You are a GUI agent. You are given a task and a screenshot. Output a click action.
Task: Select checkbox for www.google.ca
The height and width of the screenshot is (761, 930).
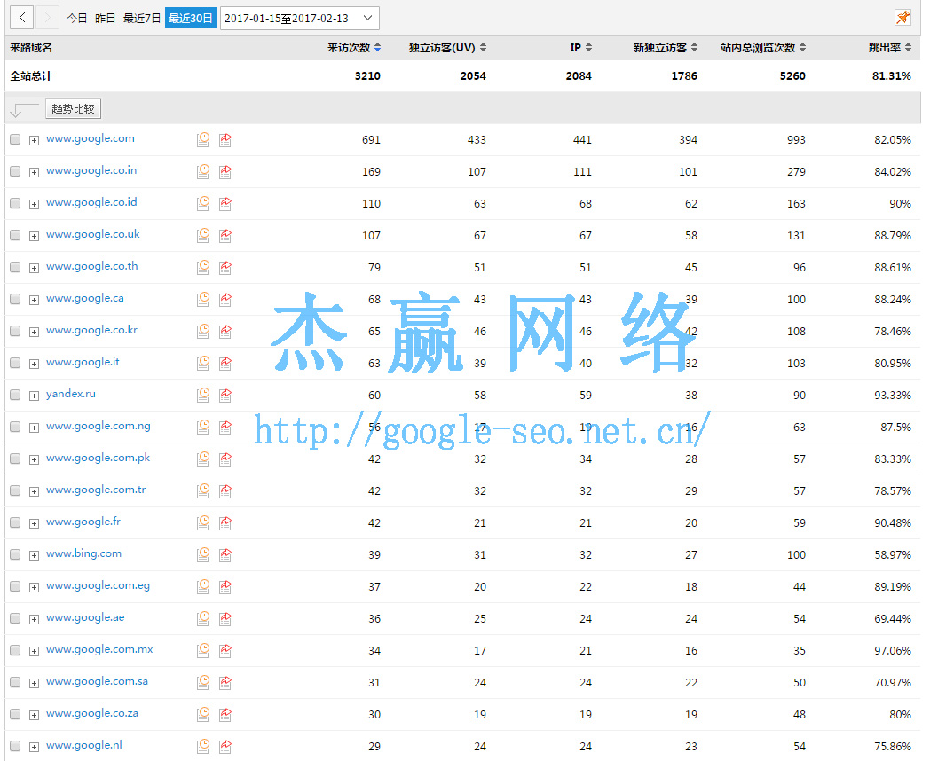click(x=15, y=299)
